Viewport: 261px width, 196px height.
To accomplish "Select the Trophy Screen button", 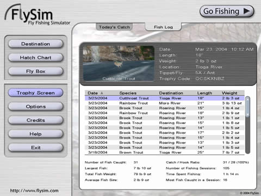I will (x=36, y=93).
